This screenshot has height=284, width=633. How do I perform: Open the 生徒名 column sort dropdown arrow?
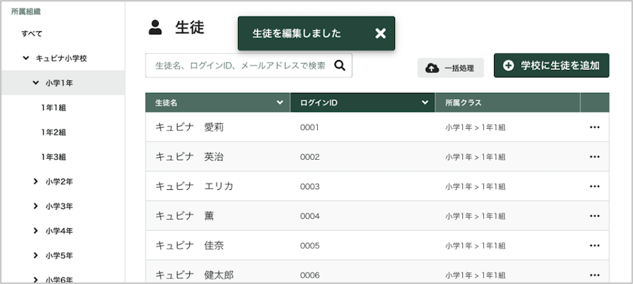pos(280,103)
